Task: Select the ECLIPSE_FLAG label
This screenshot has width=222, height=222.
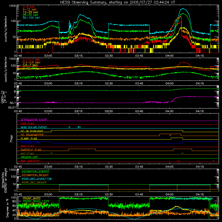Action: tap(30, 142)
